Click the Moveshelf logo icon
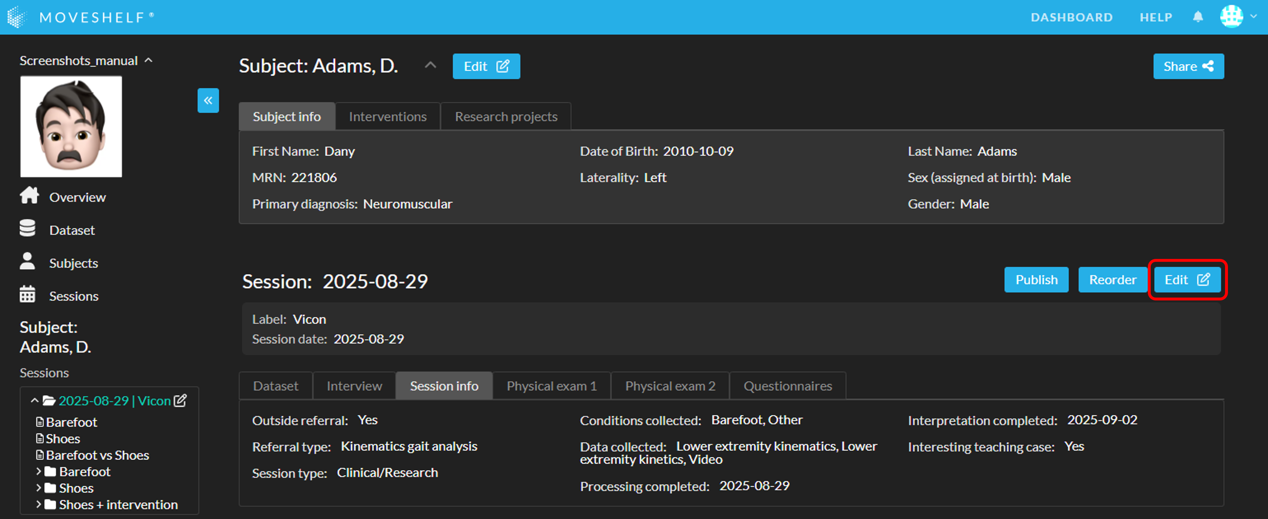 (x=17, y=17)
